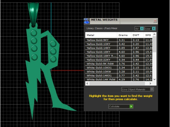The image size is (170, 127).
Task: Click the table's scroll up arrow
Action: [x=154, y=34]
